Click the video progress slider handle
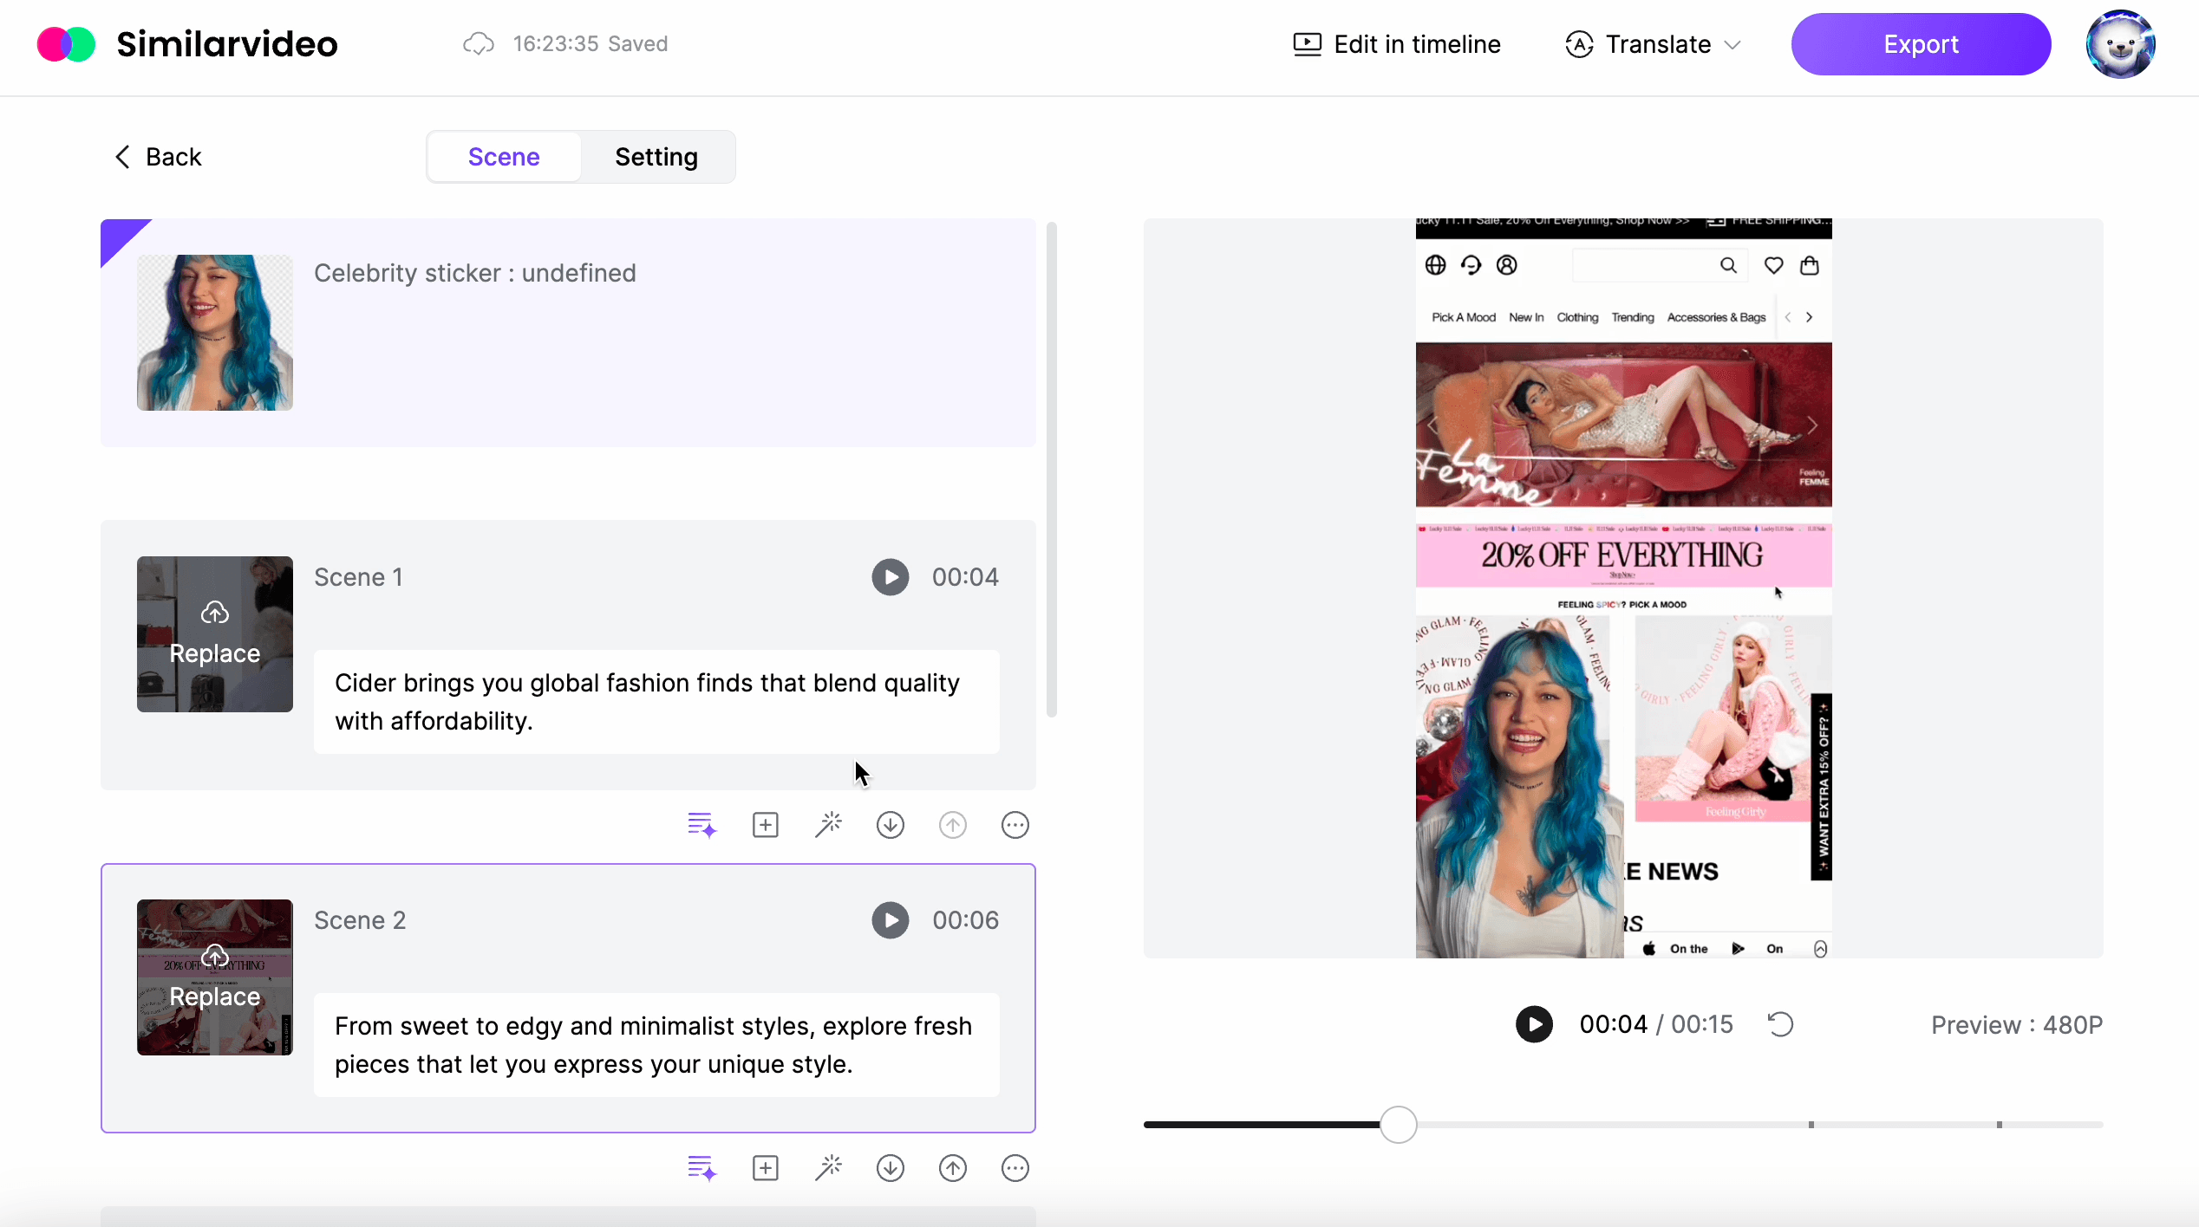This screenshot has width=2199, height=1227. coord(1398,1125)
